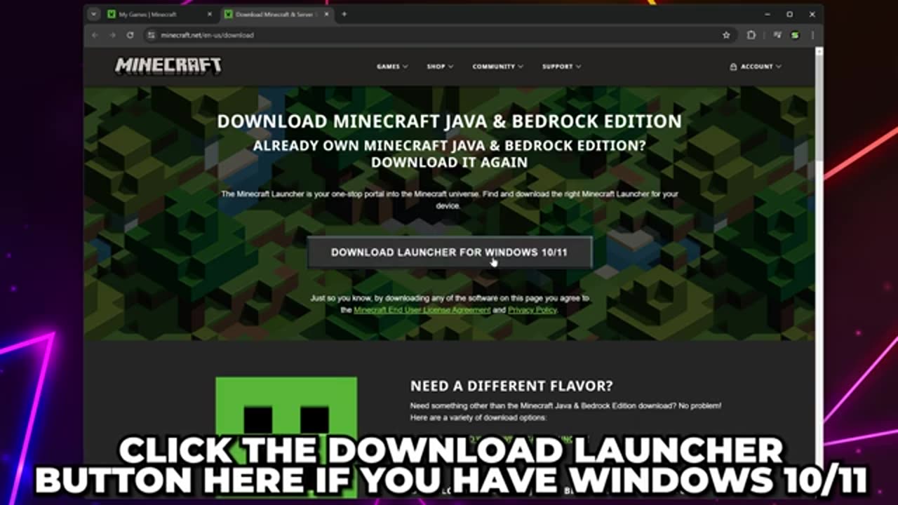Expand the Support navigation menu
Screen dimensions: 898x505
561,67
